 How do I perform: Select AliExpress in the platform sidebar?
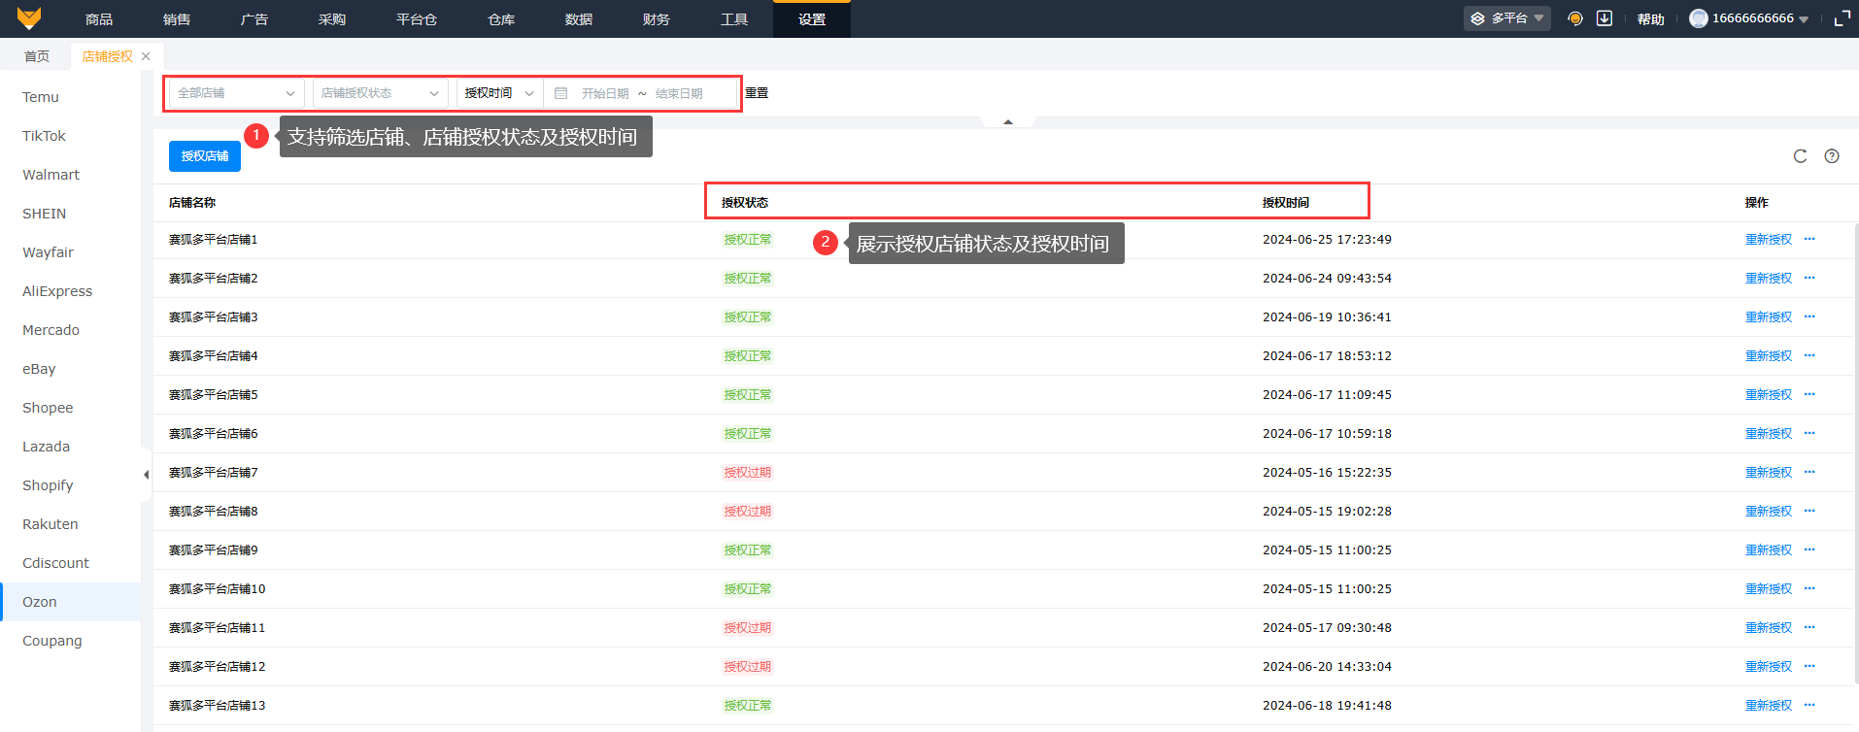coord(70,291)
